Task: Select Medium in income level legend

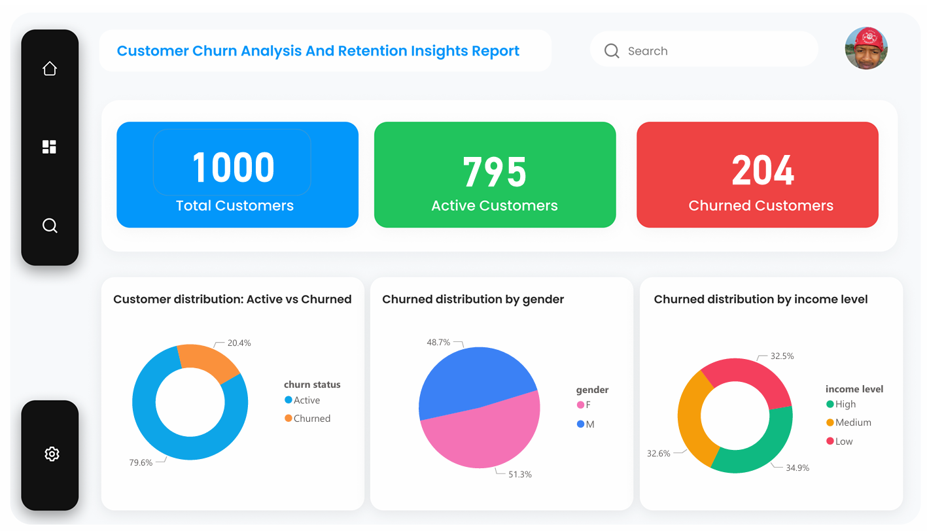Action: pyautogui.click(x=848, y=422)
